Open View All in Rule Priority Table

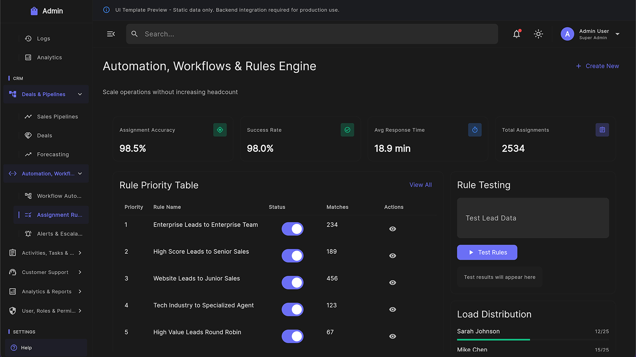420,185
